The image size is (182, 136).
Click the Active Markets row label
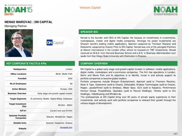pyautogui.click(x=19, y=89)
